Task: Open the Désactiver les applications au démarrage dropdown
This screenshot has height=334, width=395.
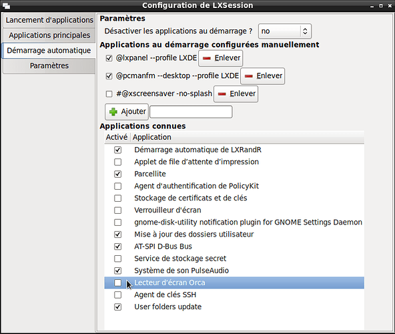Action: (x=285, y=31)
